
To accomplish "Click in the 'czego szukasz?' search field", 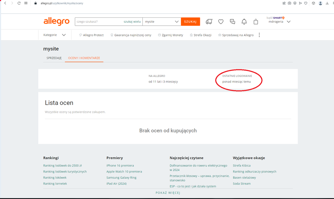I will click(99, 21).
